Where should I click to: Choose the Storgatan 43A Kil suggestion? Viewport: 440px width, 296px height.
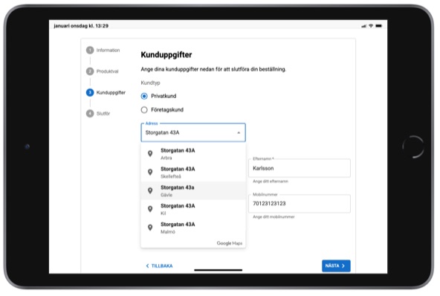click(x=193, y=209)
